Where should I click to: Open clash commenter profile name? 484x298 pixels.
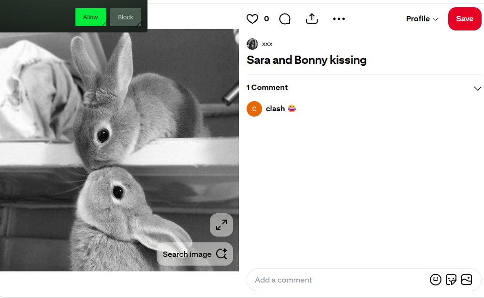click(275, 109)
